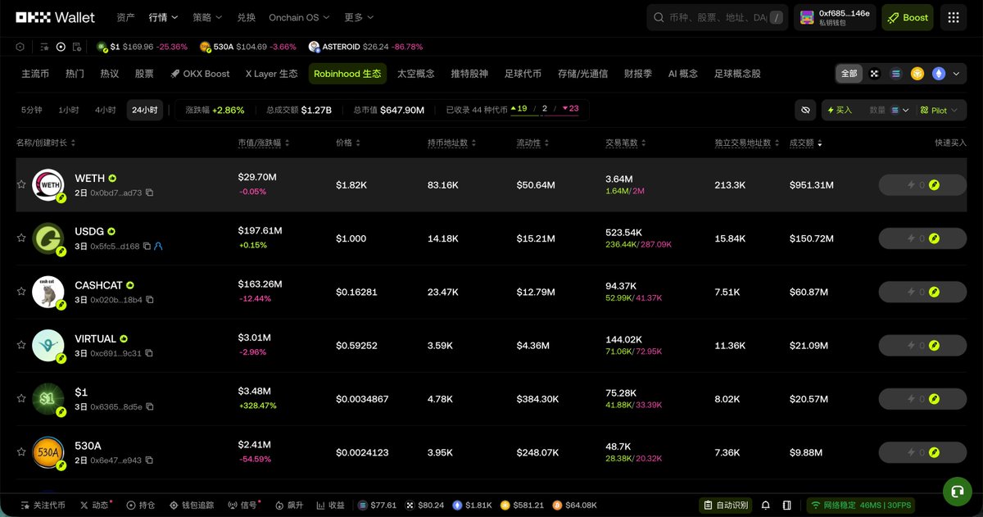
Task: Switch to the 股票 tab
Action: 144,74
